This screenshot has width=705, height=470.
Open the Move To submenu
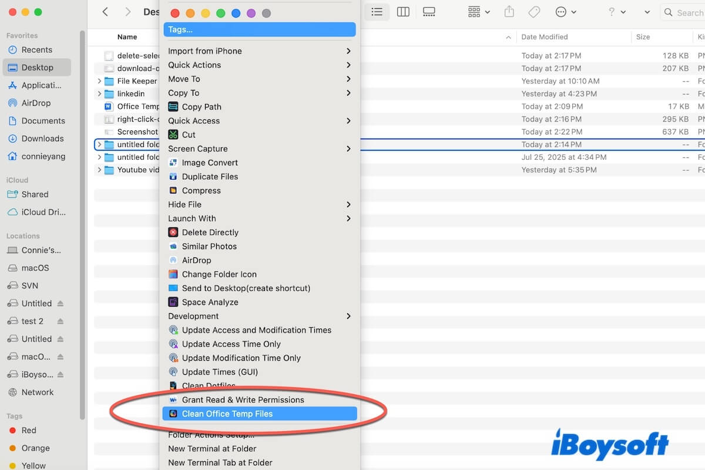tap(184, 79)
